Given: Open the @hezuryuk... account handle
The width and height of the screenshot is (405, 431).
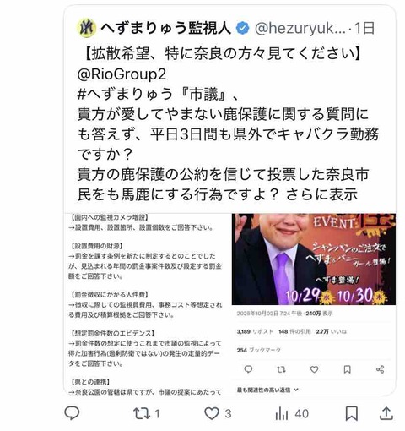Looking at the screenshot, I should [x=300, y=28].
